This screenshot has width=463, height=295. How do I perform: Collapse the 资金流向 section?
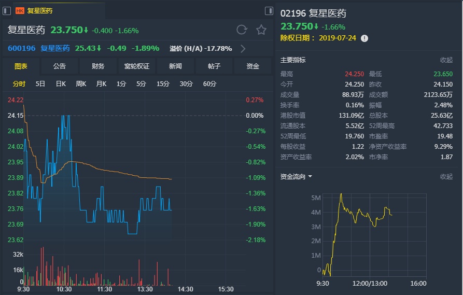pyautogui.click(x=446, y=177)
